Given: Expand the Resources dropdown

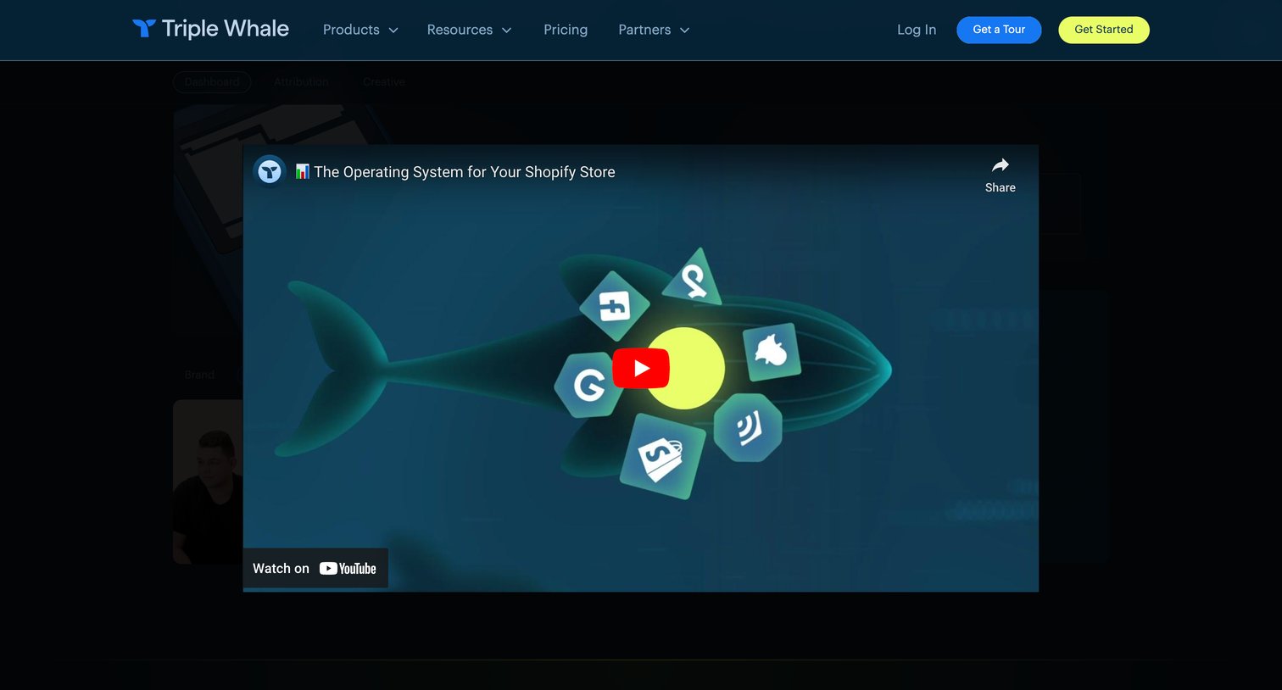Looking at the screenshot, I should pos(469,30).
